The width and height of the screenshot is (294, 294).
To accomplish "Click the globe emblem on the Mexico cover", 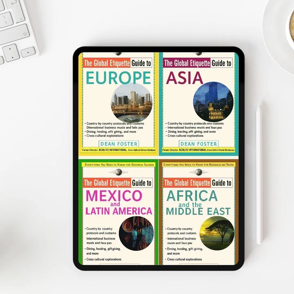I will pos(118,172).
